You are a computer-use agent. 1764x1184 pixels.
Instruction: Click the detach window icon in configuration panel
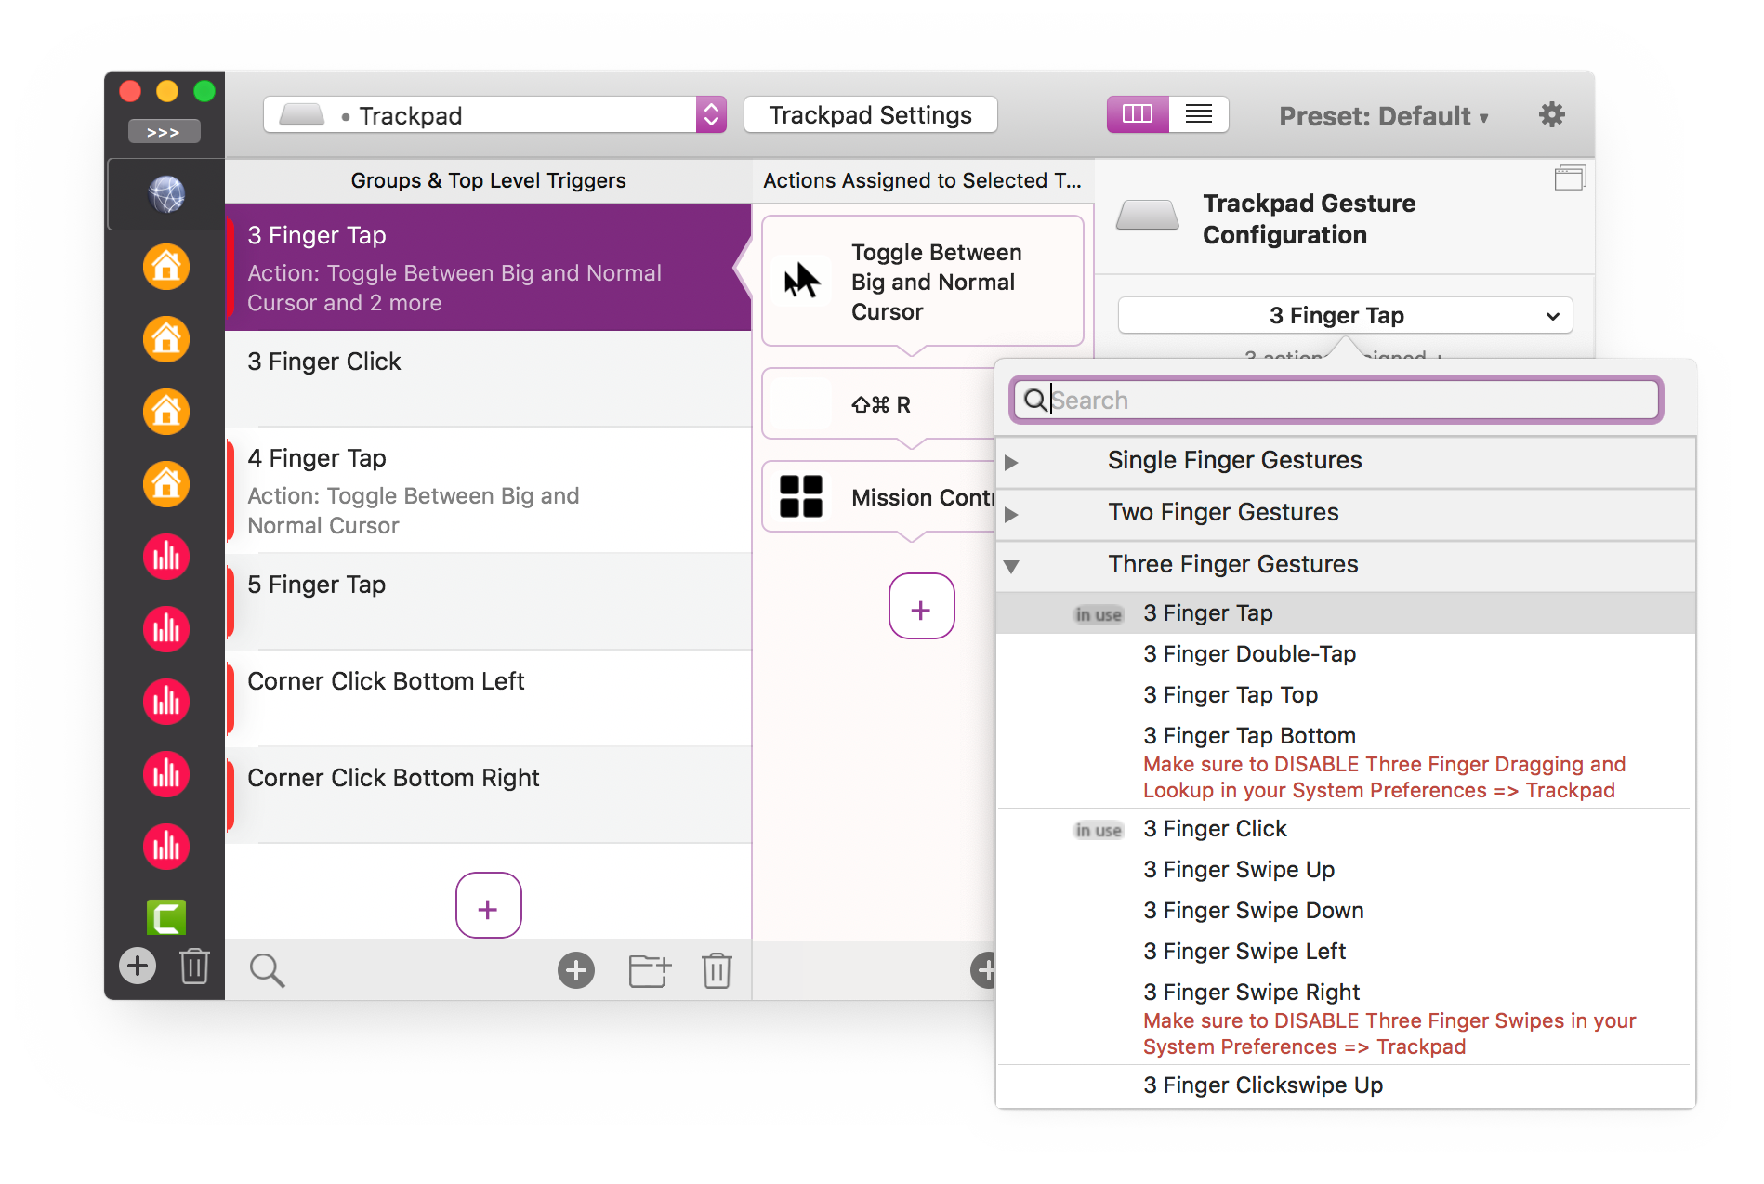pos(1571,178)
